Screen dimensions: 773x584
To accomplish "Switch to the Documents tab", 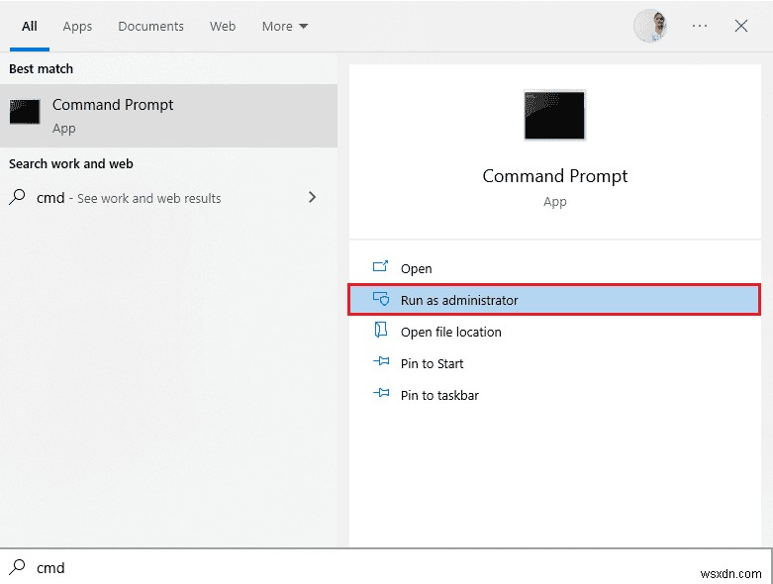I will [x=150, y=27].
